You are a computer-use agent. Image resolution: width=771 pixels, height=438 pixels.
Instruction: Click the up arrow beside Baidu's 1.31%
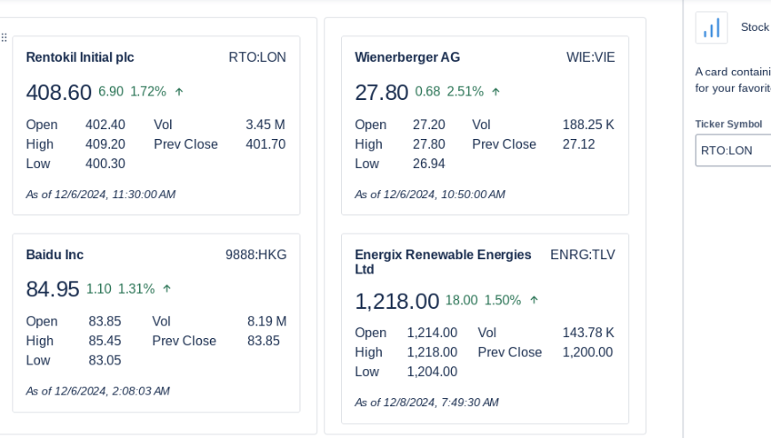pos(167,288)
